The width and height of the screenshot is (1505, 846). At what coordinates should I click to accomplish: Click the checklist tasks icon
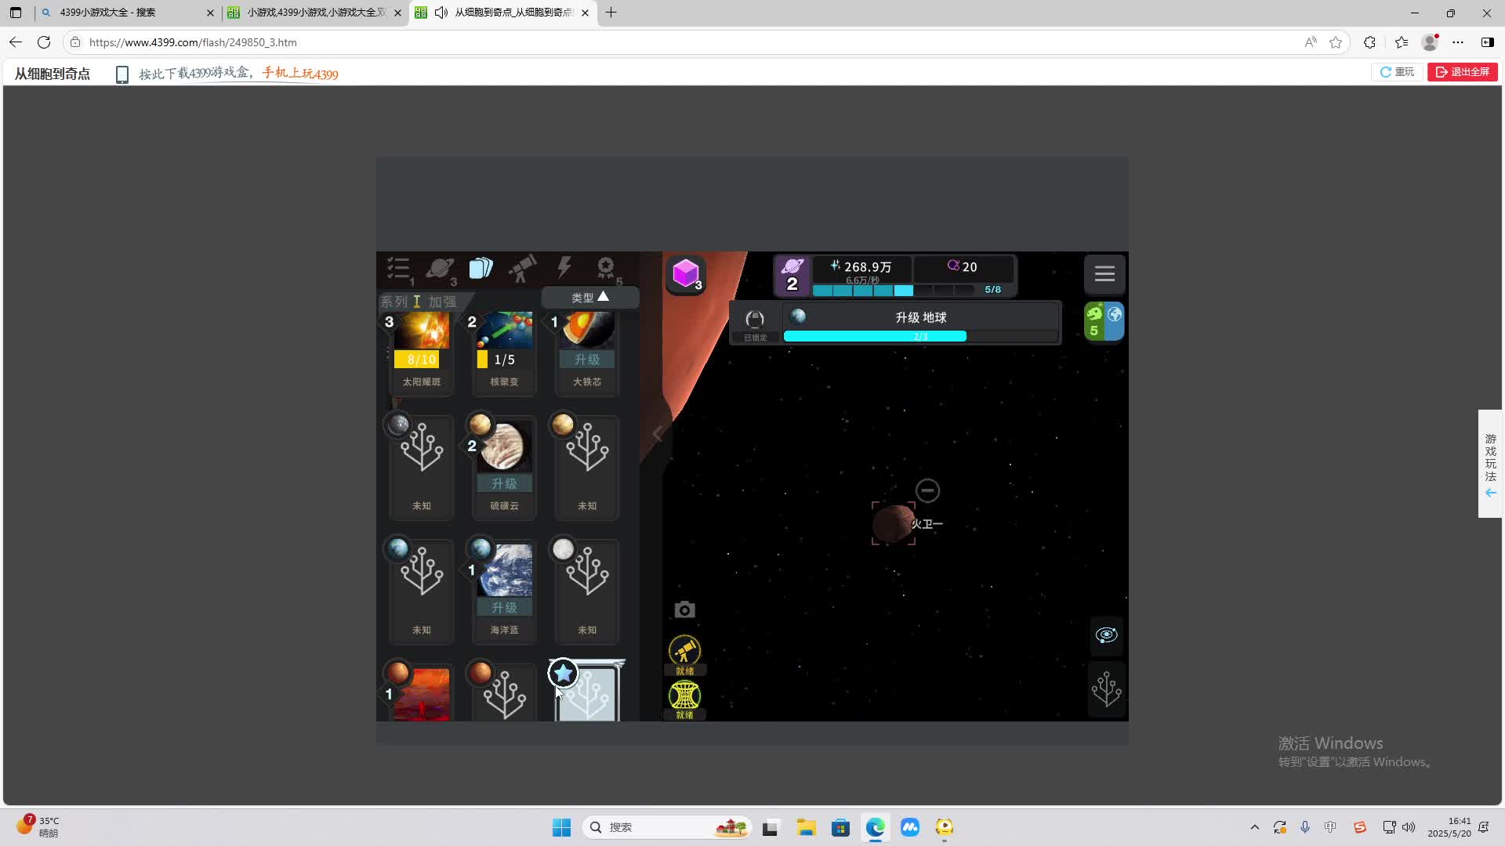click(x=399, y=269)
